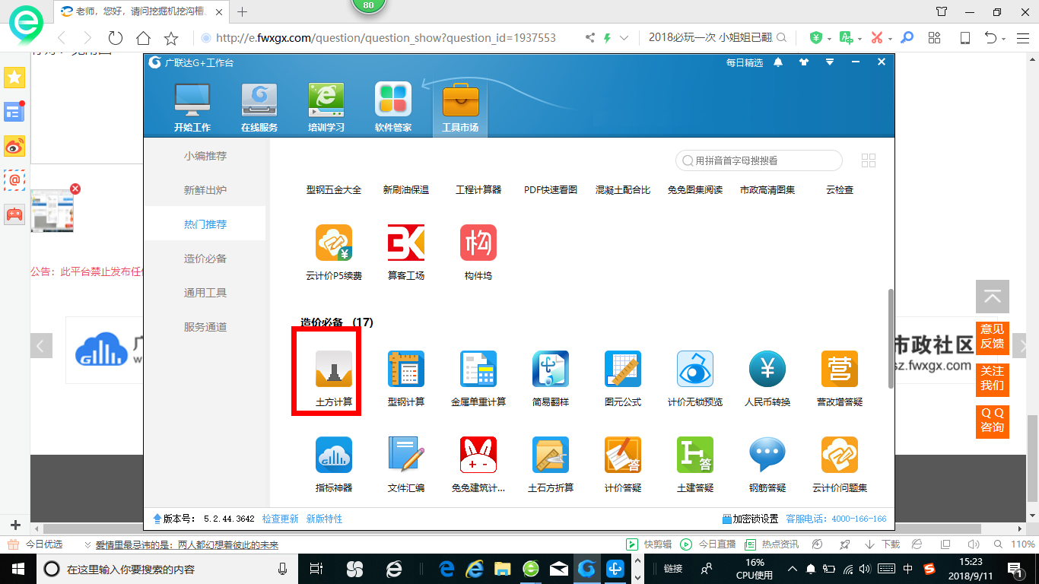This screenshot has height=584, width=1039.
Task: Go to browser home page
Action: (143, 38)
